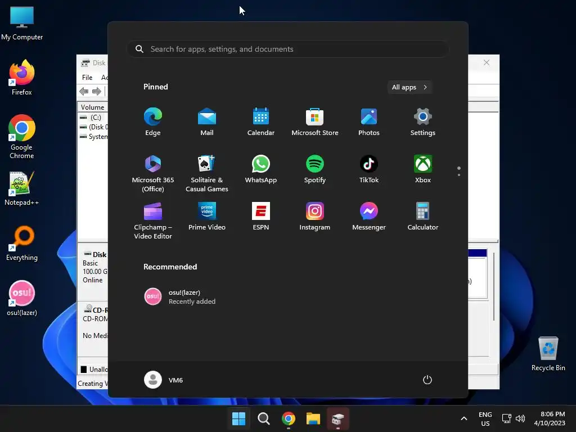The image size is (576, 432).
Task: Open the TikTok app
Action: (369, 169)
